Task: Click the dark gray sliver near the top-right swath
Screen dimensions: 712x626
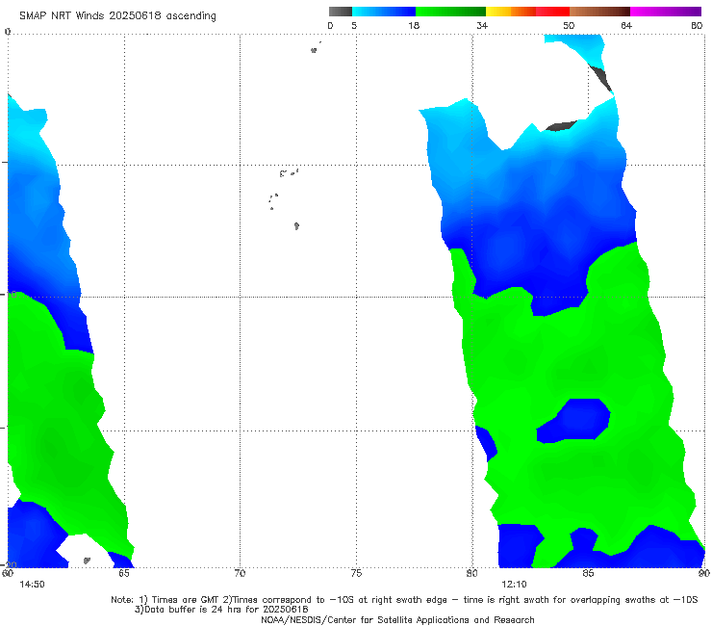Action: click(x=600, y=78)
